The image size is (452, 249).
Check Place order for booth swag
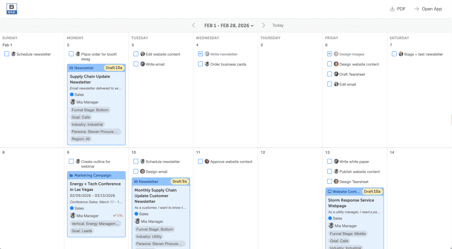point(71,54)
